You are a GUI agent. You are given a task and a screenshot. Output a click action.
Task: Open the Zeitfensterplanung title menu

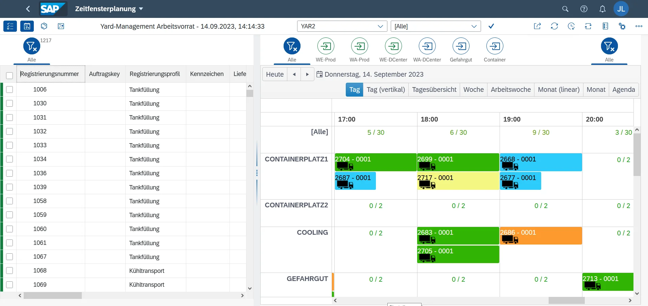109,9
